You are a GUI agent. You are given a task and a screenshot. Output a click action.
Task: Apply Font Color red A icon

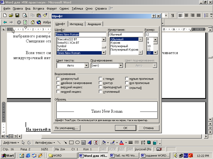tap(122, 143)
